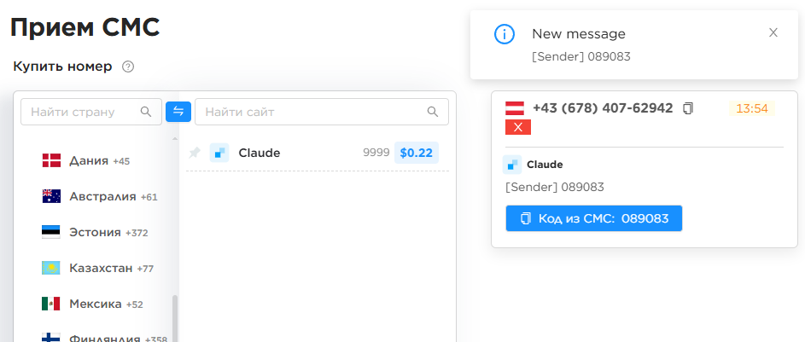Viewport: 805px width, 342px height.
Task: Click the Mexico flag icon
Action: point(51,304)
